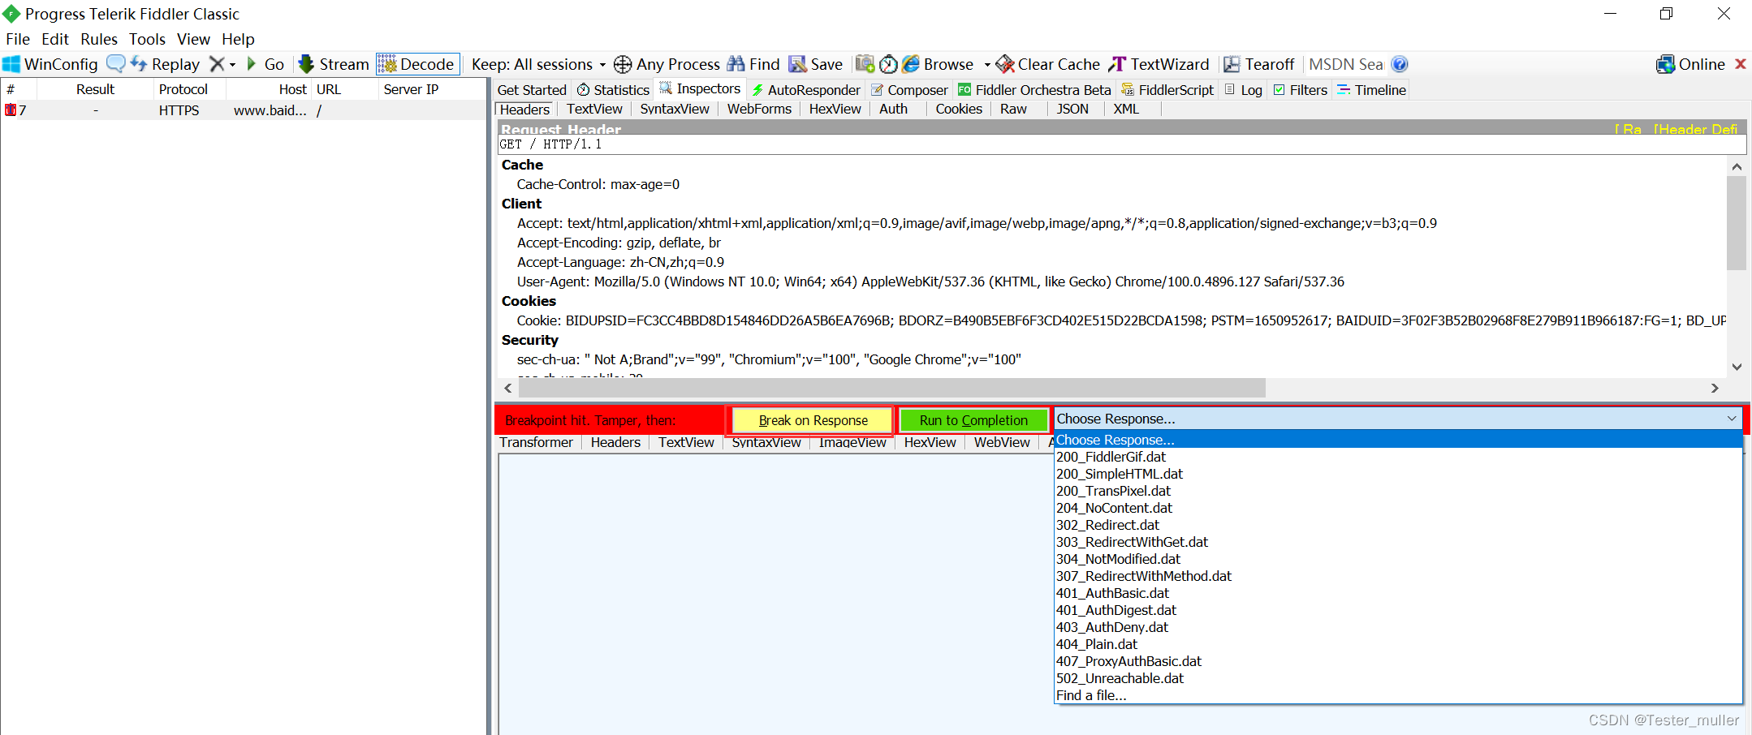
Task: Open response WebView tab
Action: pyautogui.click(x=1002, y=442)
